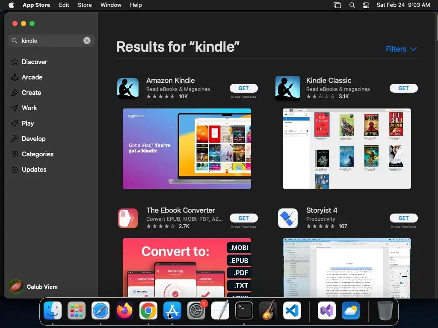The width and height of the screenshot is (438, 328).
Task: Launch Safari from the dock
Action: click(101, 310)
